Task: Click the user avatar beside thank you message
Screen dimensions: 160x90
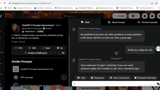Action: pyautogui.click(x=158, y=49)
